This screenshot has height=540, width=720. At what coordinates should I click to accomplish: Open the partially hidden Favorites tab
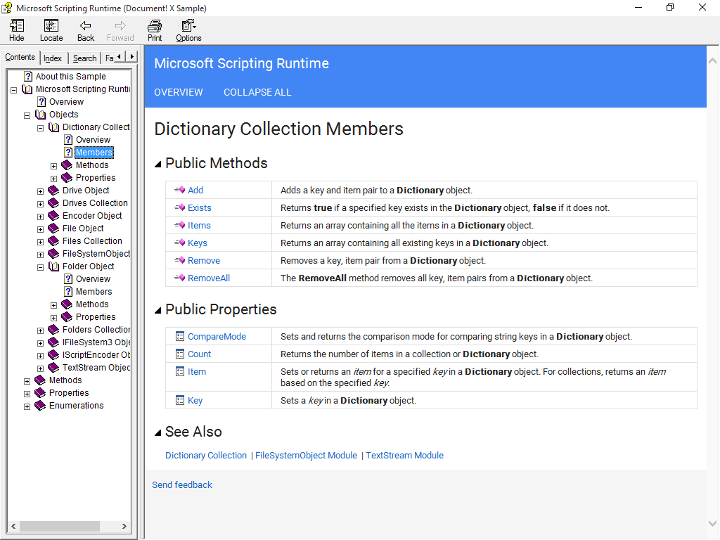click(109, 58)
